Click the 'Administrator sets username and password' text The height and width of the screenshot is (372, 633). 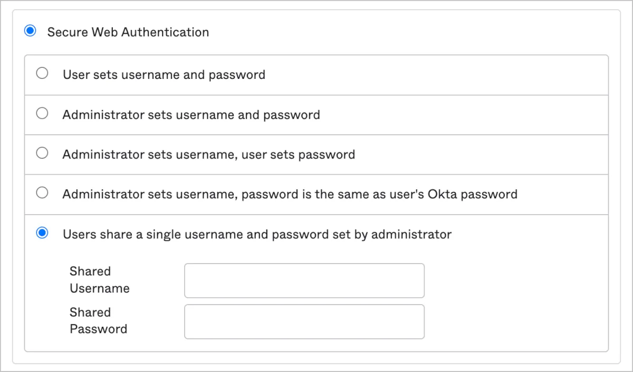pos(191,115)
